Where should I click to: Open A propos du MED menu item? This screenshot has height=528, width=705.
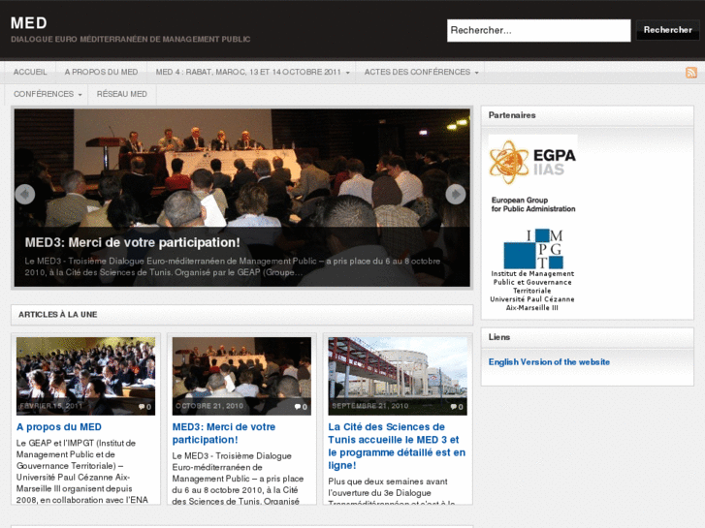[101, 72]
